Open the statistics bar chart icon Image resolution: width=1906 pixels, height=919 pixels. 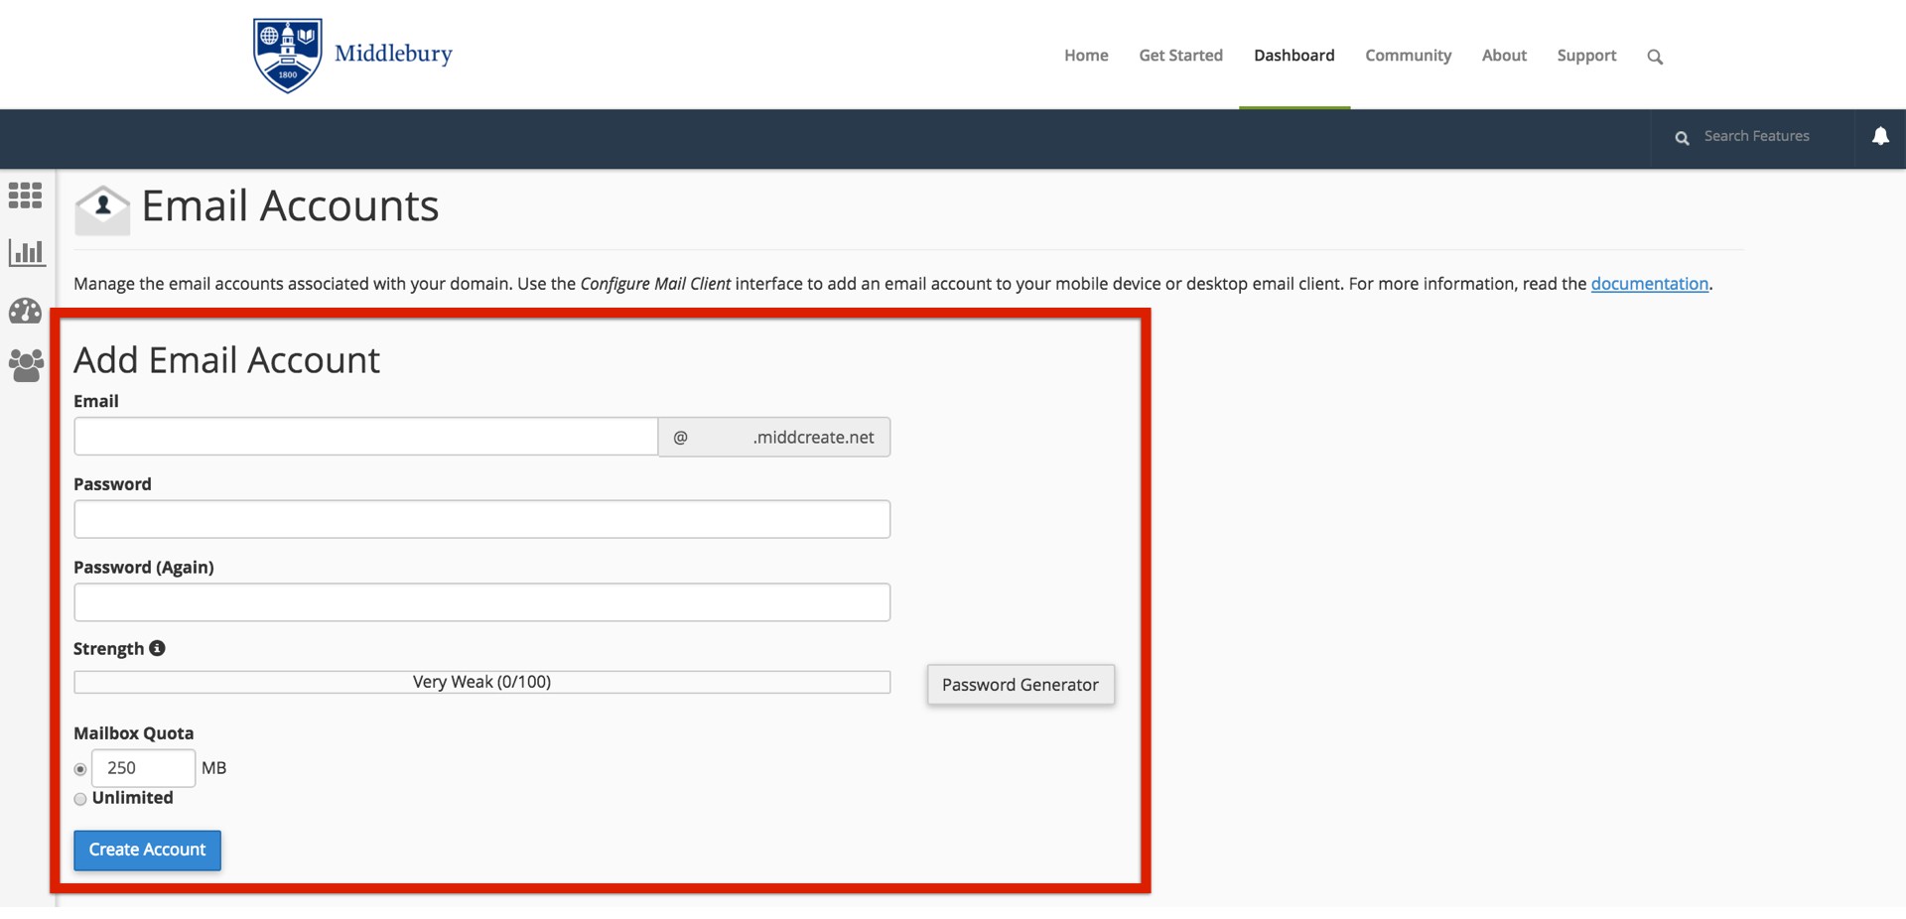[26, 253]
